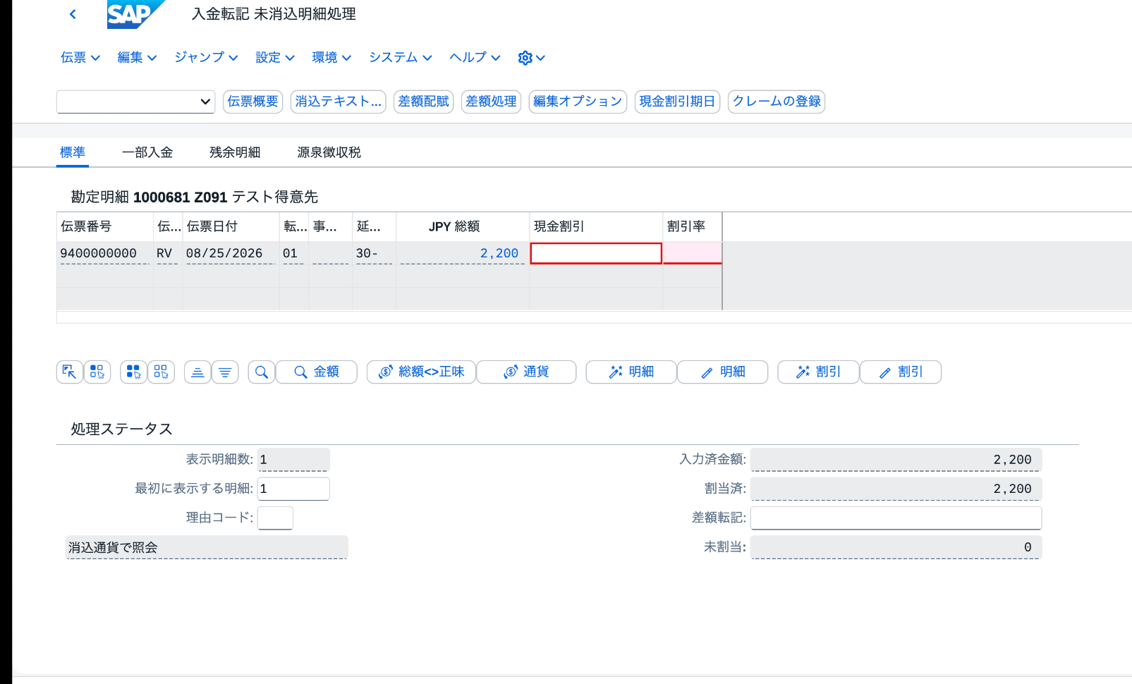Click the 2,200 amount in JPY 総額 column
Screen dimensions: 1132x684
[x=499, y=253]
